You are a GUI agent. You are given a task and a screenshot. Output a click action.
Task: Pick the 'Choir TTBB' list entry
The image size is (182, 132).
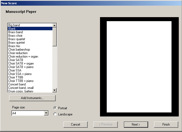point(30,77)
